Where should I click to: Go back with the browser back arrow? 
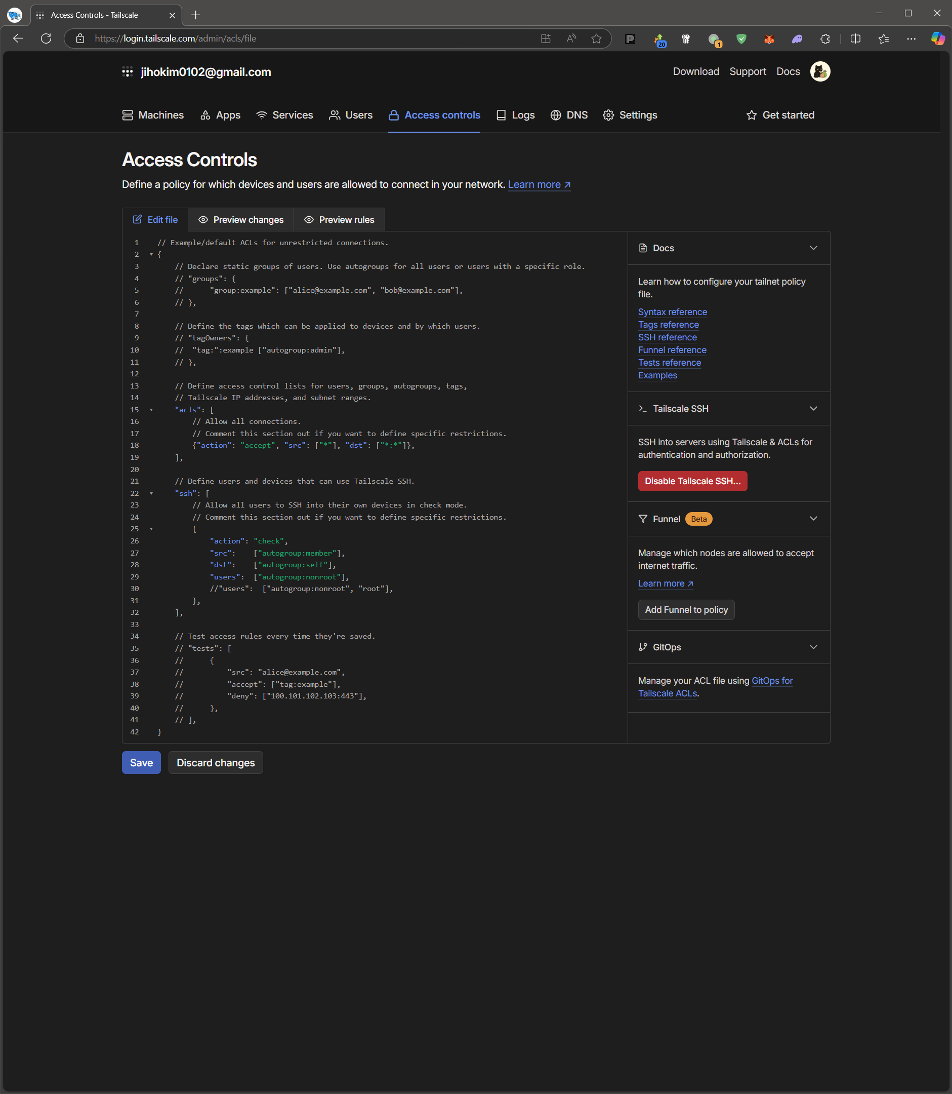point(18,38)
